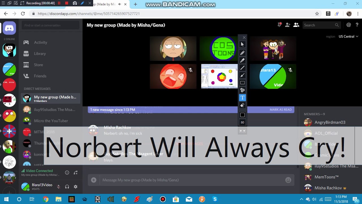This screenshot has height=204, width=362.
Task: Open iluy95studios direct message
Action: point(50,110)
